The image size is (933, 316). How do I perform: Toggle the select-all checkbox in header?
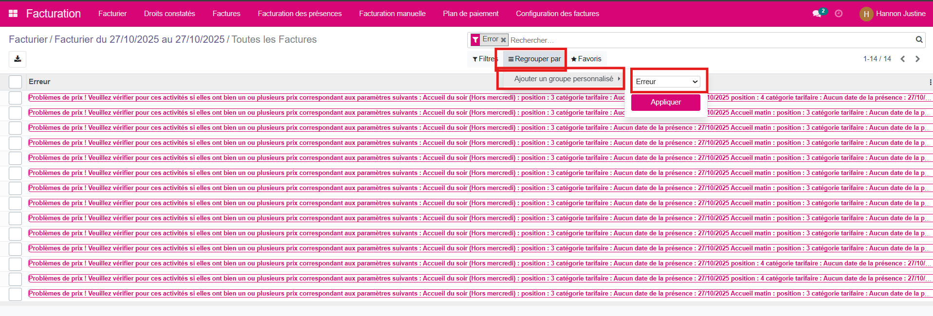[16, 82]
